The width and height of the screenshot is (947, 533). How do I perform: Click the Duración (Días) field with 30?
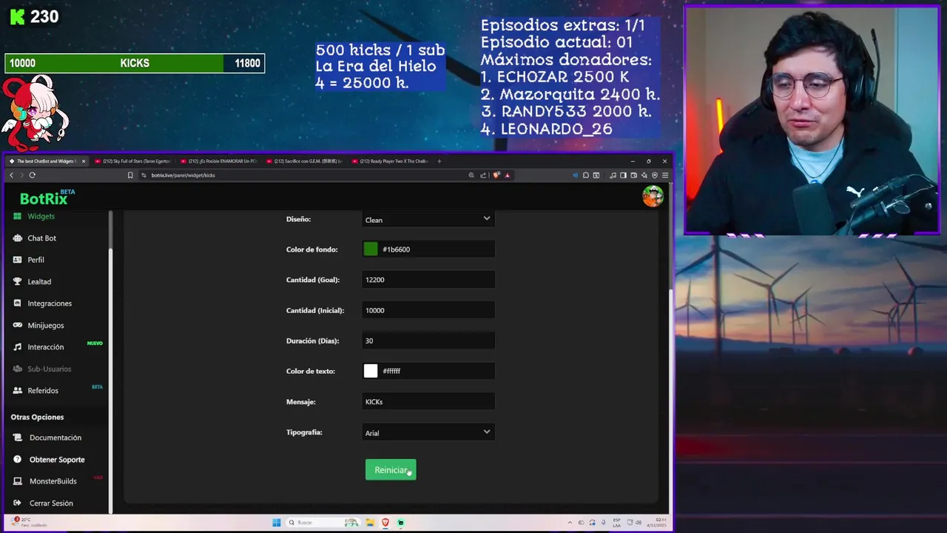[428, 341]
